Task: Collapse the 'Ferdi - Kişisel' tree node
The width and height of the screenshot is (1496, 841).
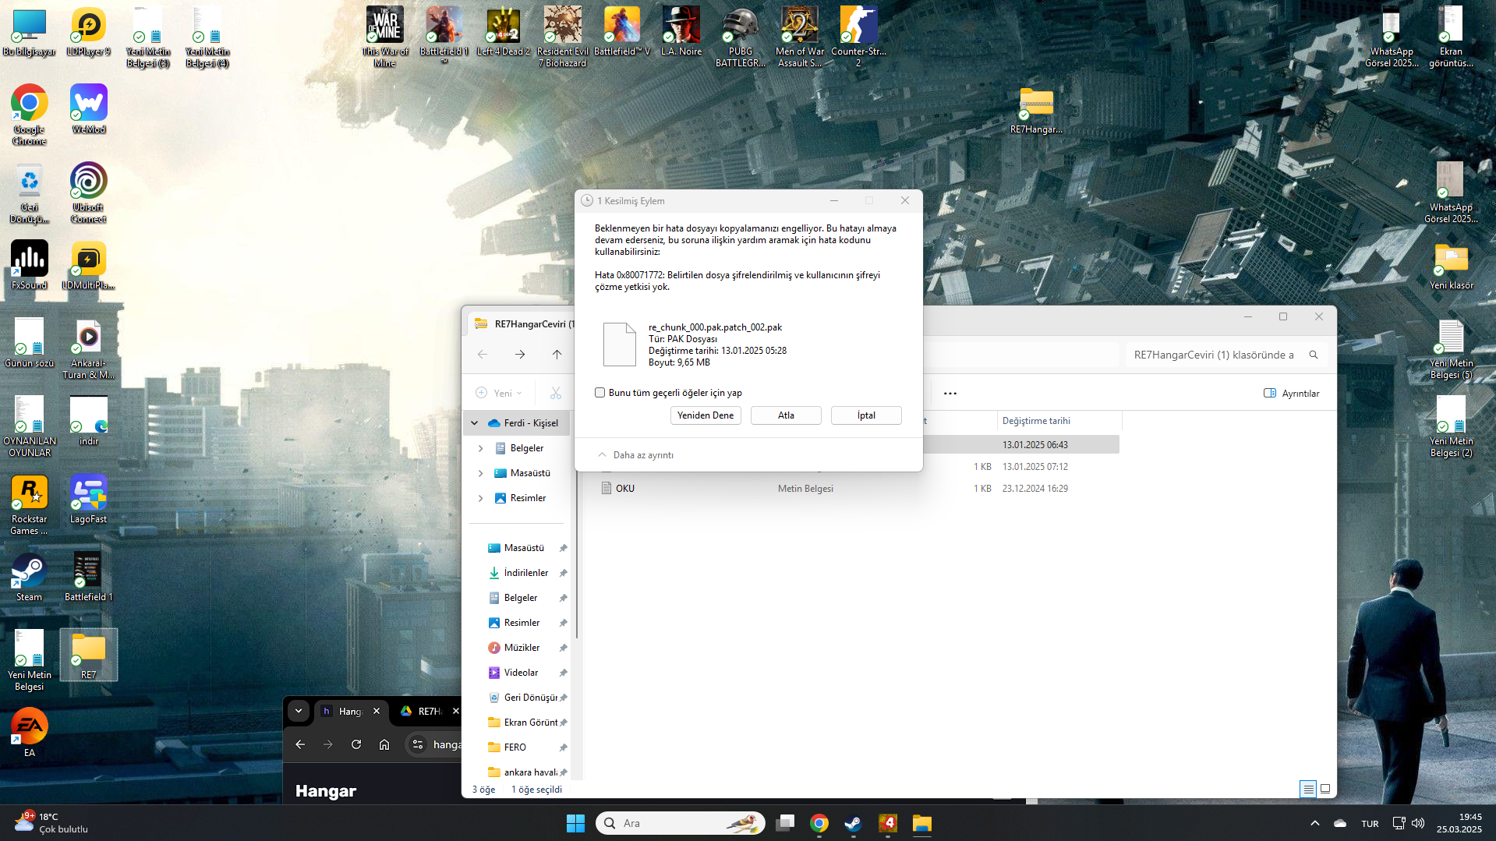Action: point(474,423)
